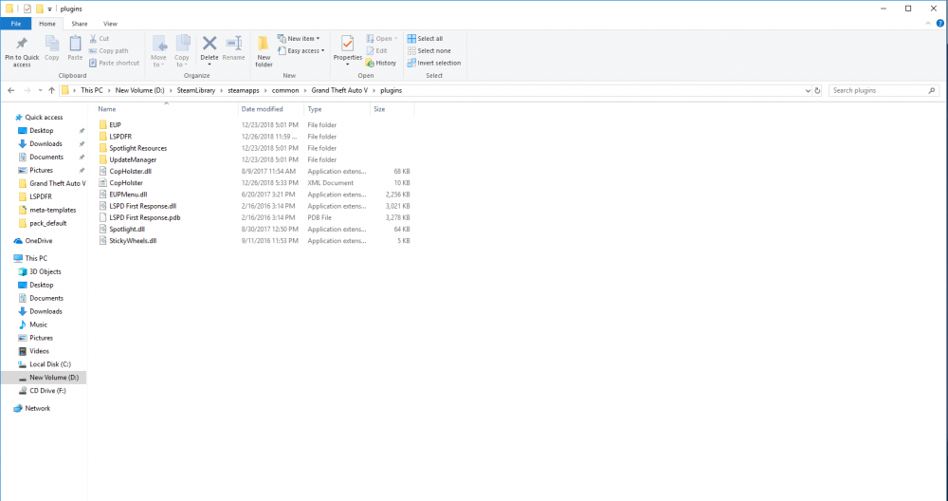
Task: Click the Paste ribbon icon
Action: tap(75, 44)
